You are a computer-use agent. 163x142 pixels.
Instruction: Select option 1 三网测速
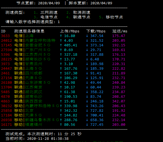46,12
